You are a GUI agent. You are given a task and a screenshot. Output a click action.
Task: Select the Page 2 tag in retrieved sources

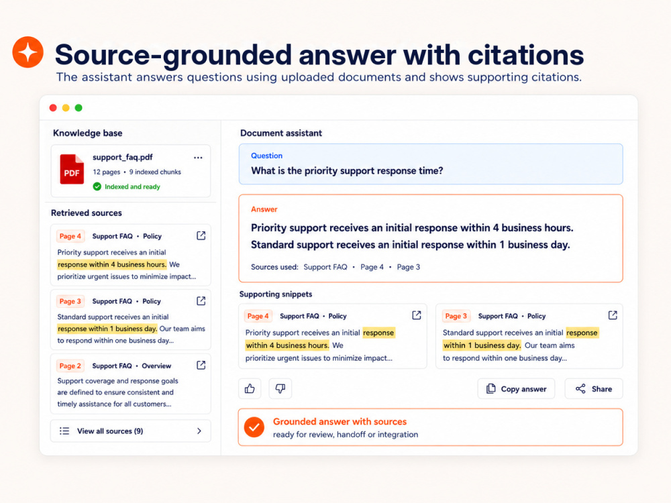(70, 366)
